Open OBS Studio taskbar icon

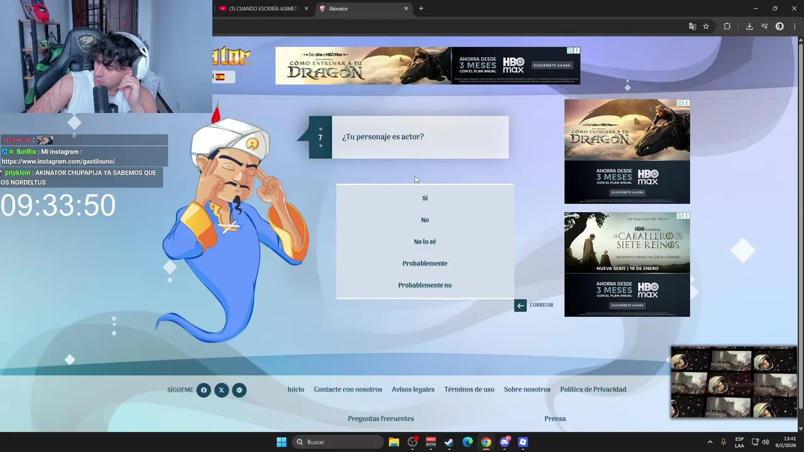(413, 442)
